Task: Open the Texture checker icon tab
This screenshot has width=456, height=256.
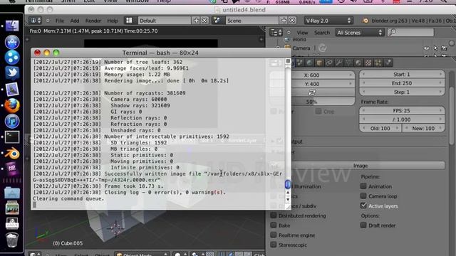Action: click(x=368, y=63)
